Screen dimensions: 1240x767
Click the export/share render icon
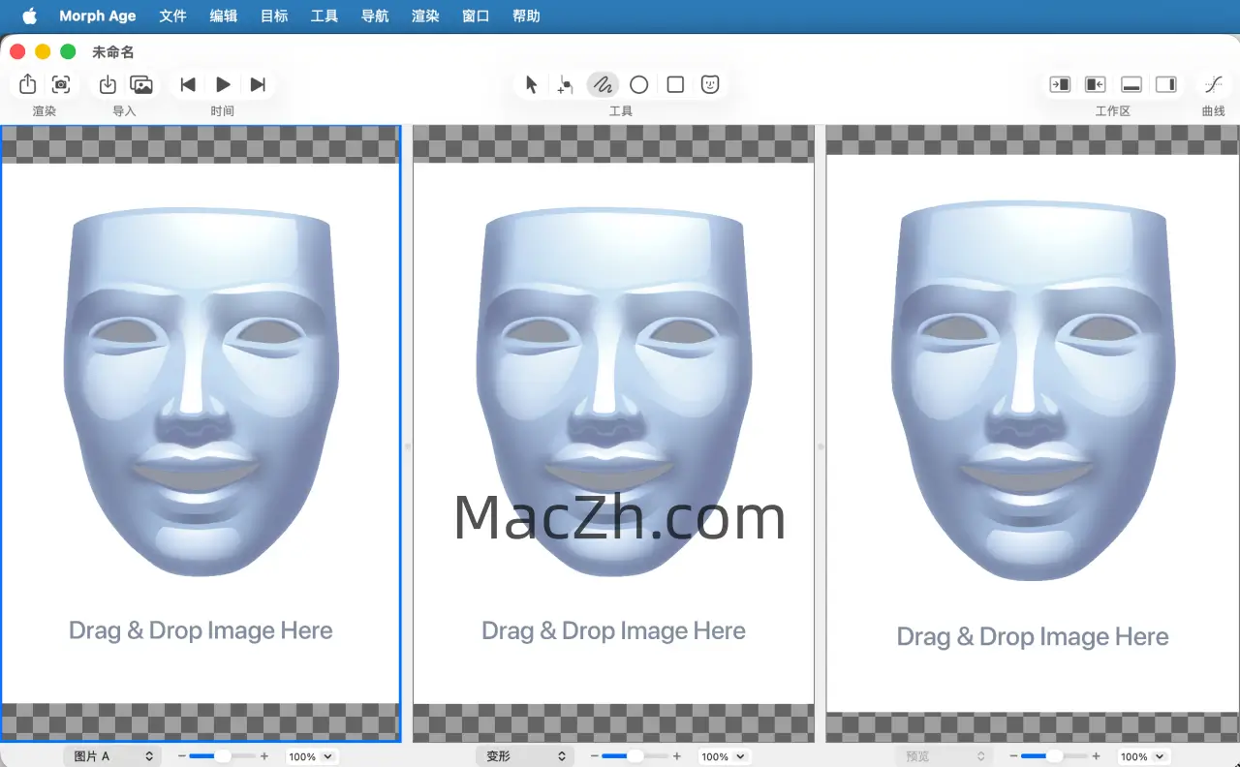(x=28, y=85)
